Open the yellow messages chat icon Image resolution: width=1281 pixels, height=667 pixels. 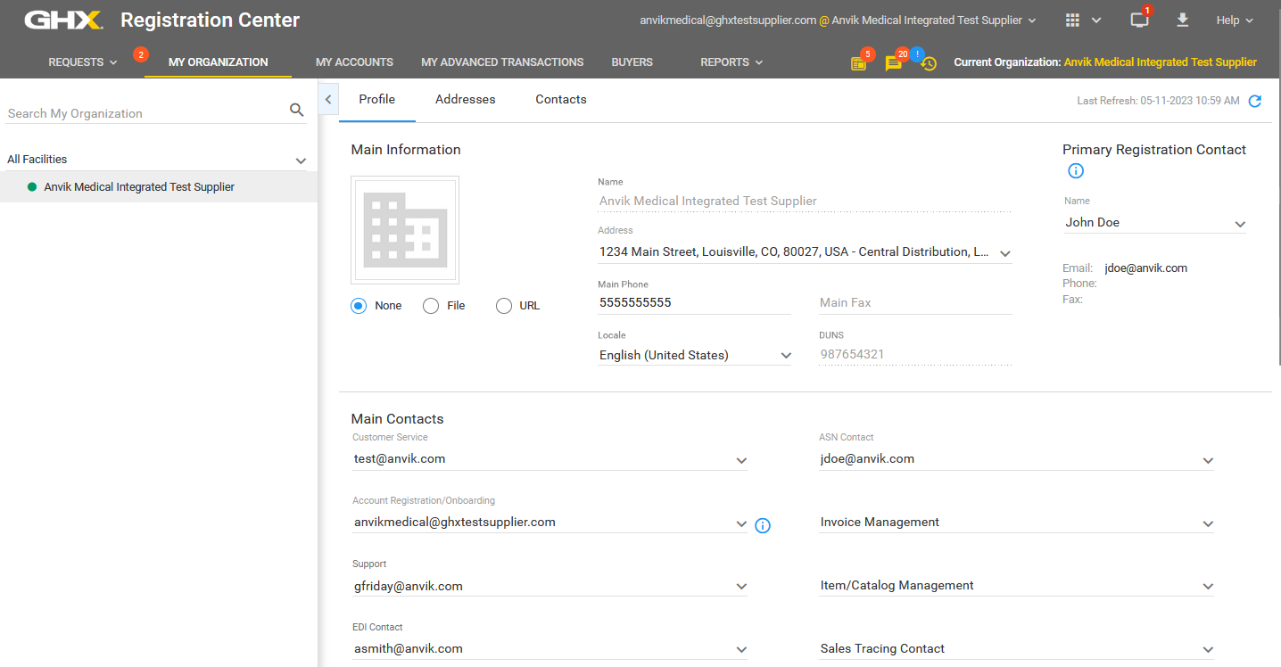(893, 63)
